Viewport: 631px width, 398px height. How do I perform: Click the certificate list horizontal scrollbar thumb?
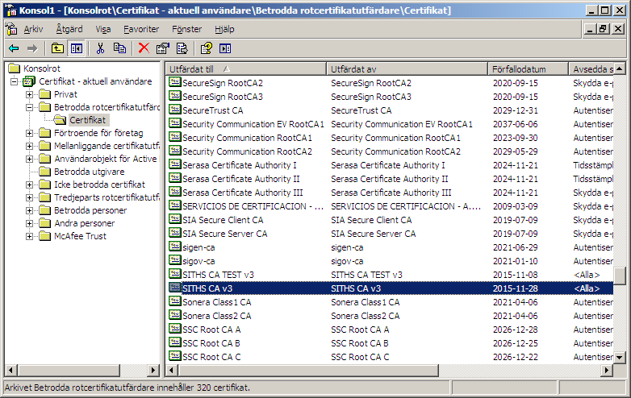[307, 370]
